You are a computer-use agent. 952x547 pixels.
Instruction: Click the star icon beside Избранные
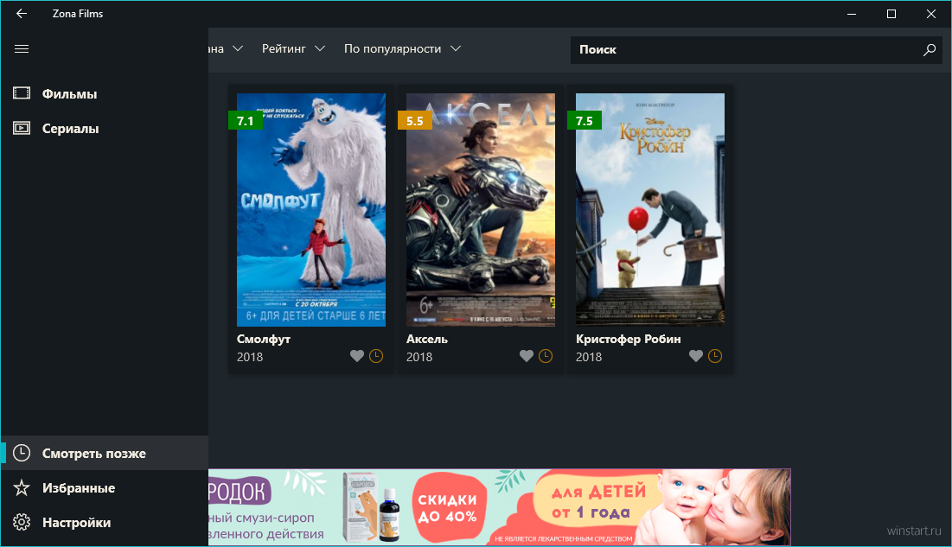coord(22,487)
